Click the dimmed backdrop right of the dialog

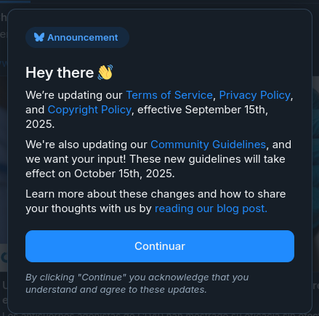(x=315, y=169)
